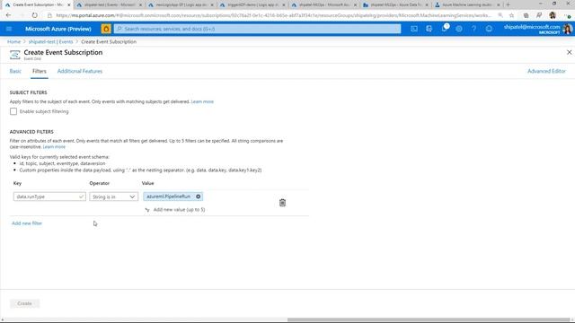Click Learn more under Subject Filters
Viewport: 575px width, 323px height.
point(202,101)
